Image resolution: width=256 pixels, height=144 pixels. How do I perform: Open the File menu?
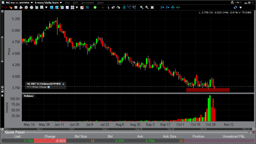tap(67, 3)
